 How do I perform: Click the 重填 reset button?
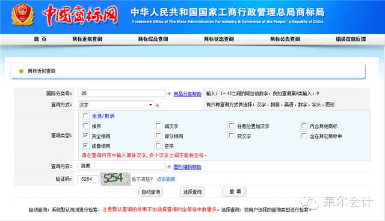[x=234, y=192]
